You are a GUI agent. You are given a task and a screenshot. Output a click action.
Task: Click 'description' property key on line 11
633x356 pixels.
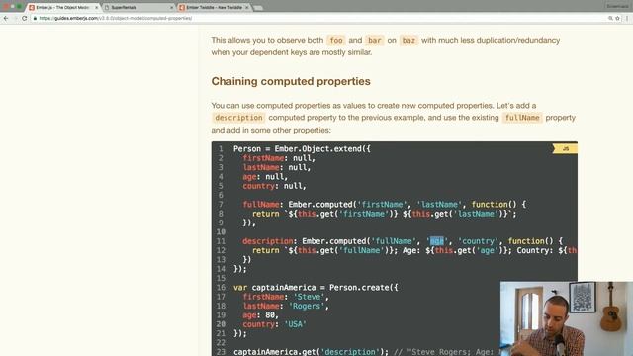268,241
